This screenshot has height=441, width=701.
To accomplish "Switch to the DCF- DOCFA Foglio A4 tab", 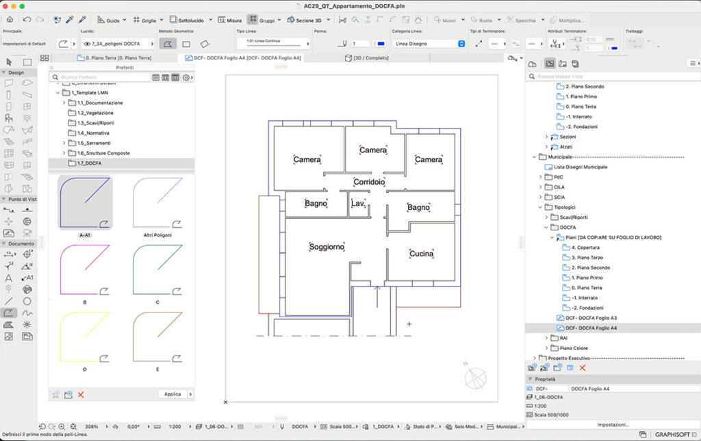I will point(243,58).
